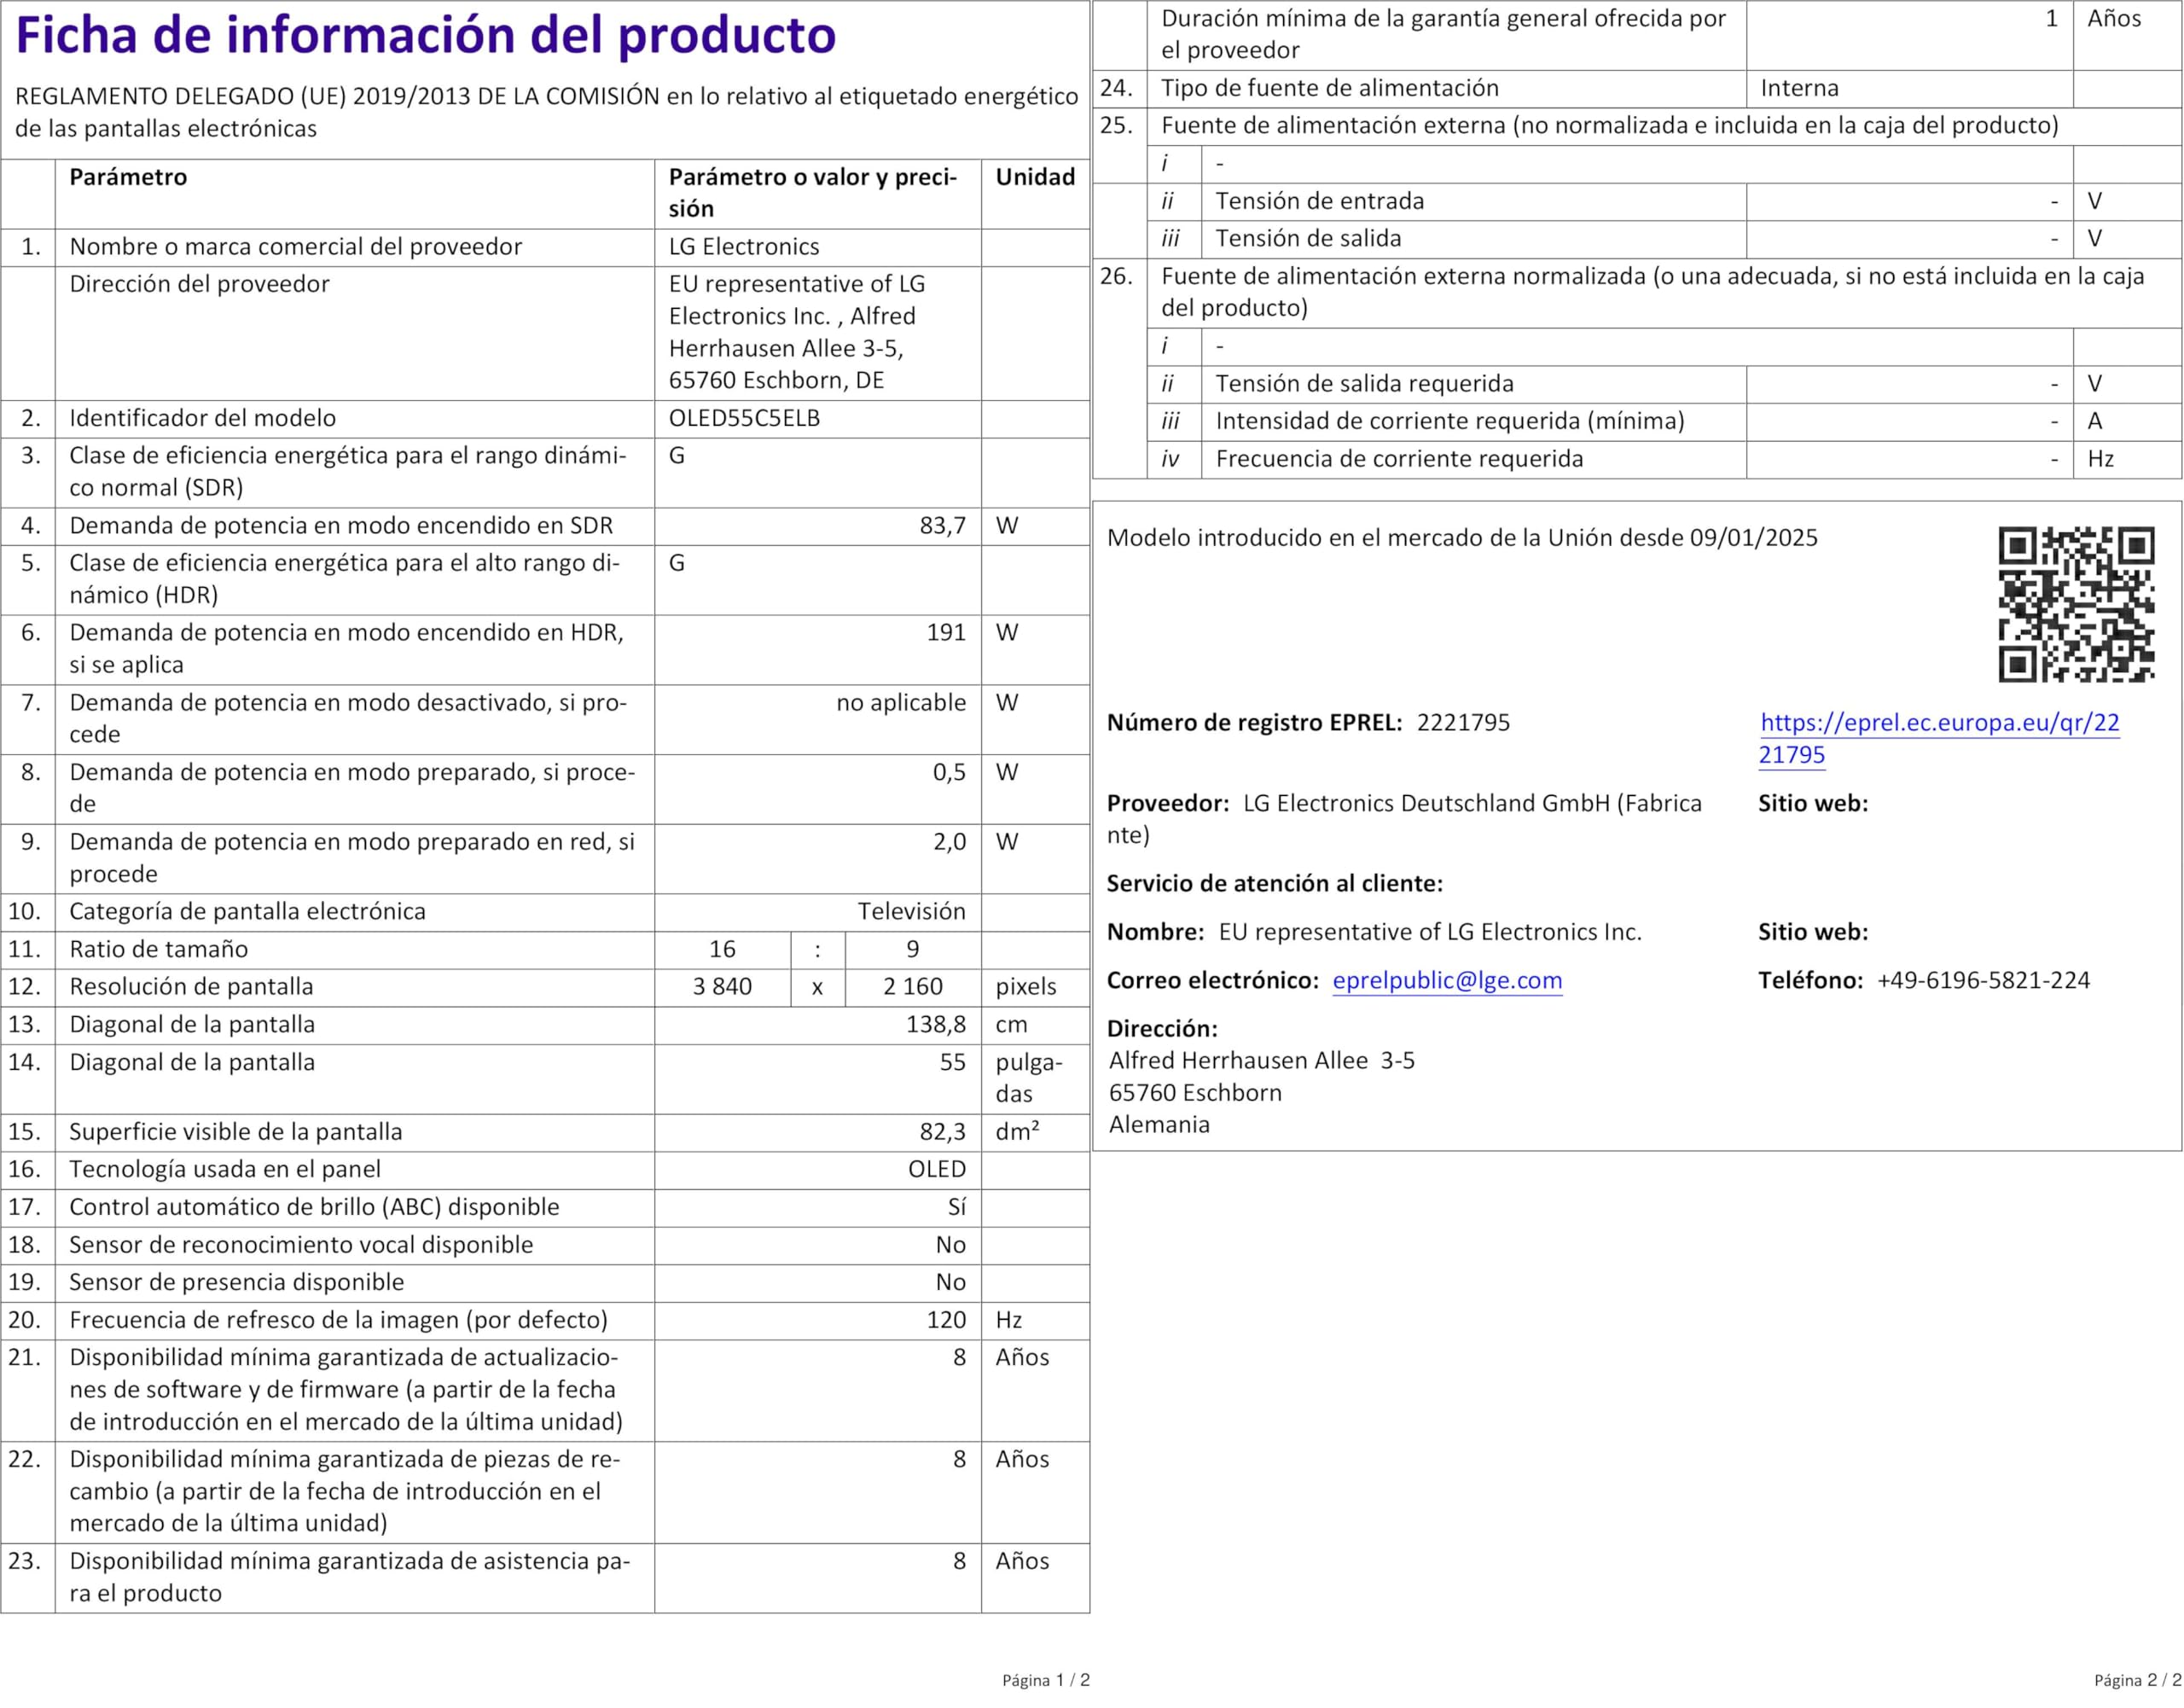The image size is (2184, 1708).
Task: Click the 'Unidad' column header
Action: [1035, 178]
